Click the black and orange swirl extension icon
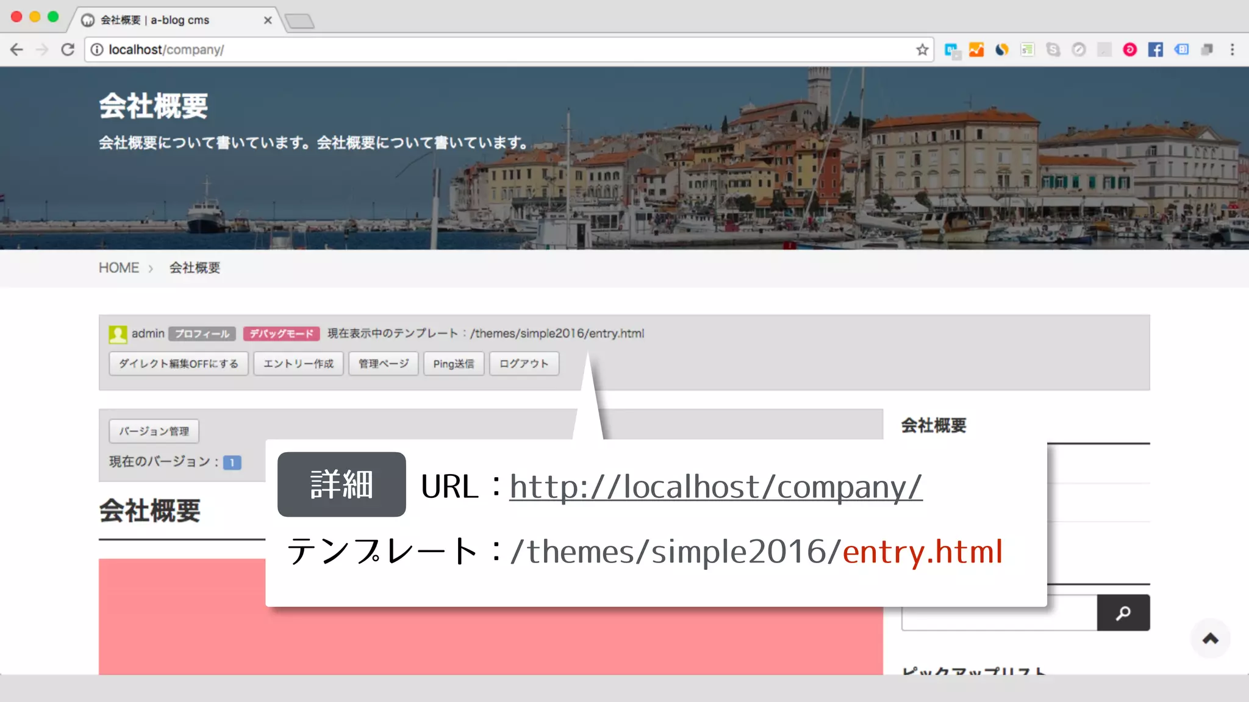This screenshot has width=1249, height=702. pyautogui.click(x=1002, y=49)
